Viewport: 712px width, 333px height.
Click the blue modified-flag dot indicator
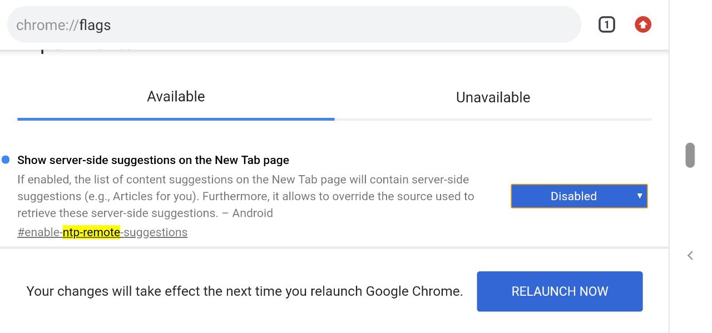tap(6, 160)
